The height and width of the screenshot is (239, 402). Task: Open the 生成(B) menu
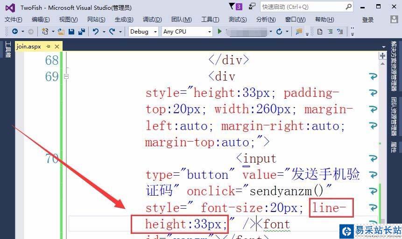[x=124, y=20]
